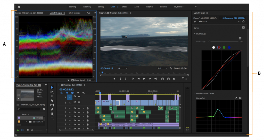Go to the Home screen icon
Viewport: 264px width, 140px height.
19,7
